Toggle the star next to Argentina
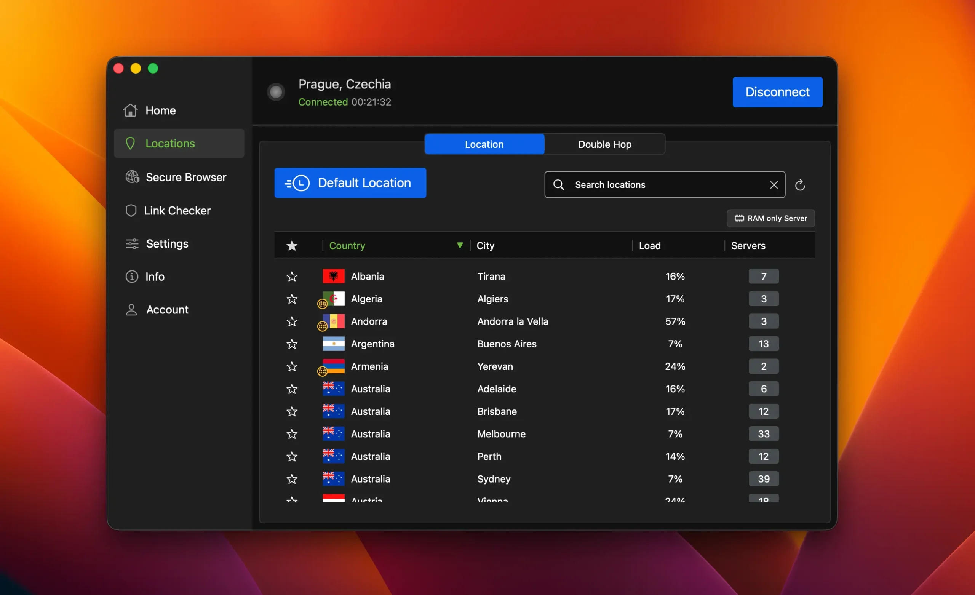975x595 pixels. tap(292, 344)
